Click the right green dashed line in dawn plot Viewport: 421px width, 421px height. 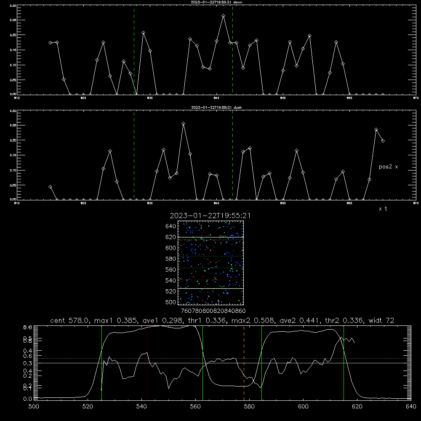pos(232,50)
